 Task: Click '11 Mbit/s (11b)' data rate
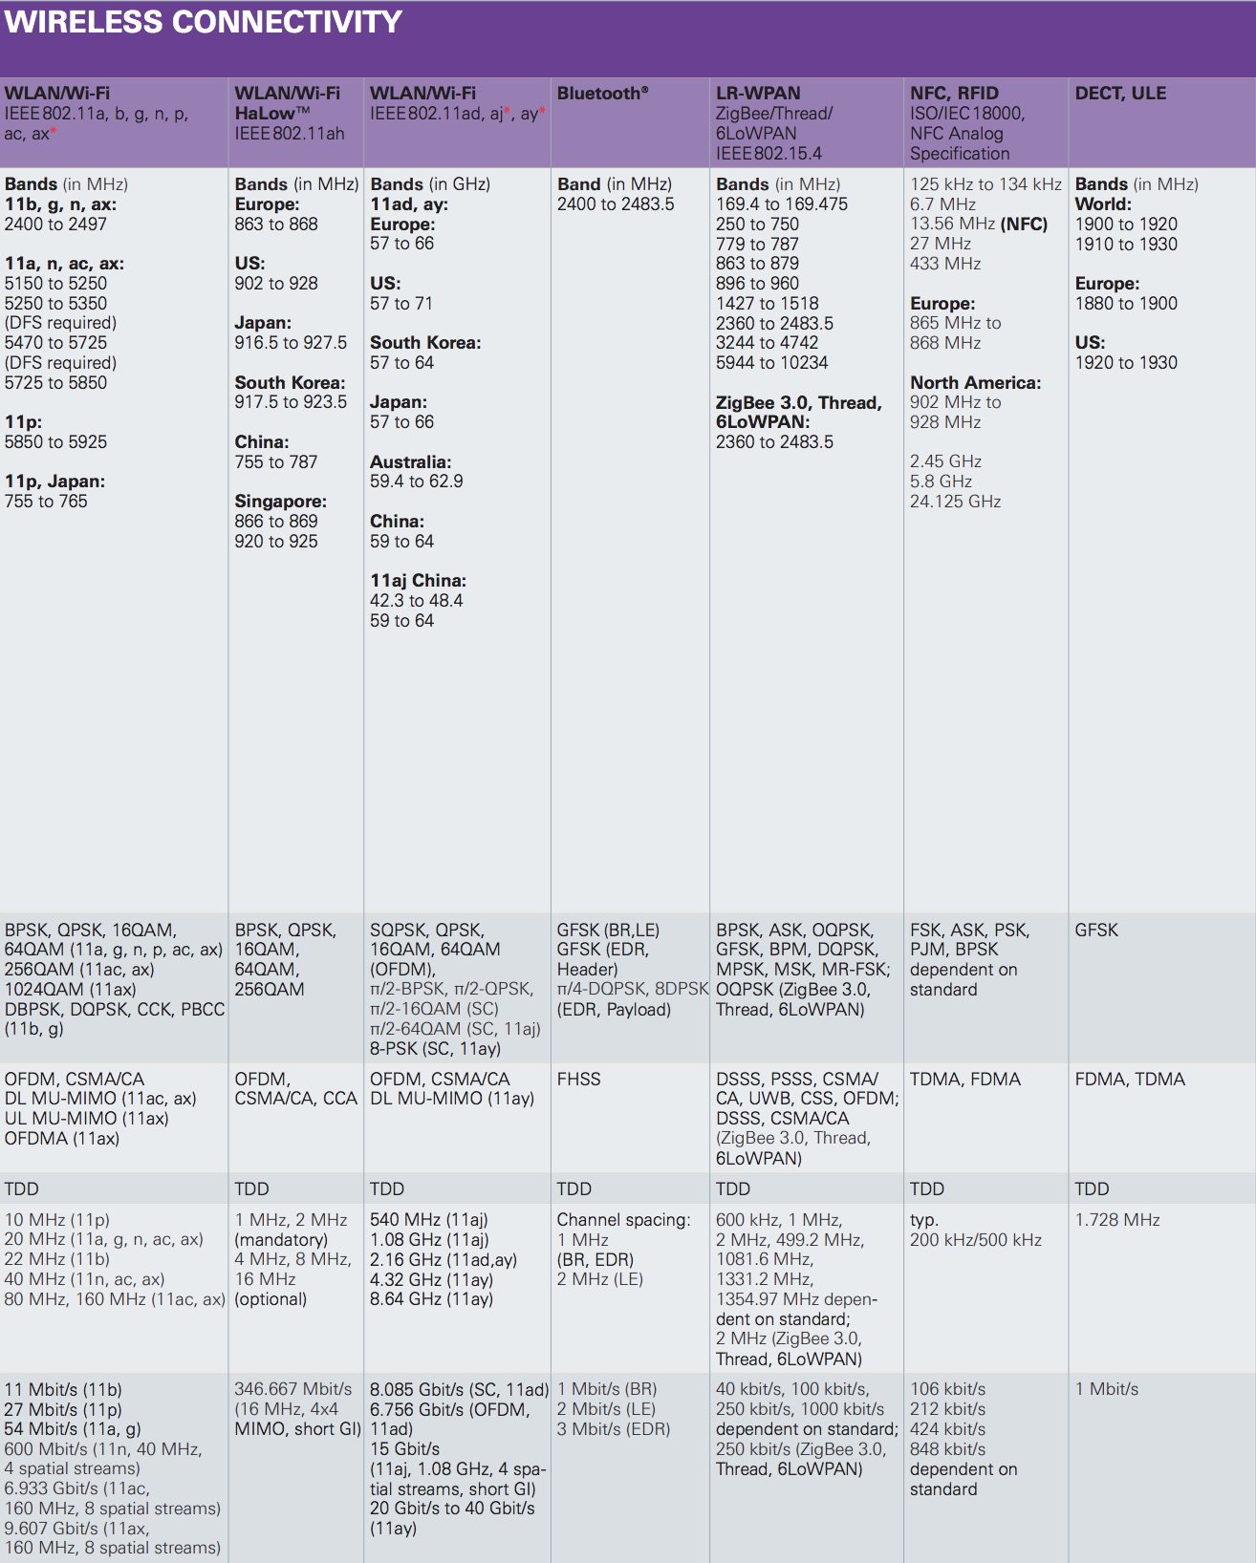pyautogui.click(x=63, y=1390)
